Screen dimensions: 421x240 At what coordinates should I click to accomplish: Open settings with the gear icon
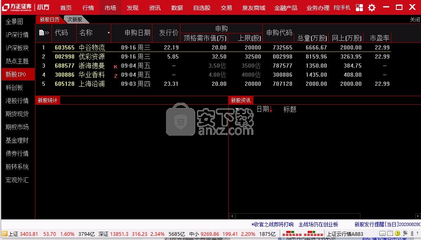(x=372, y=7)
